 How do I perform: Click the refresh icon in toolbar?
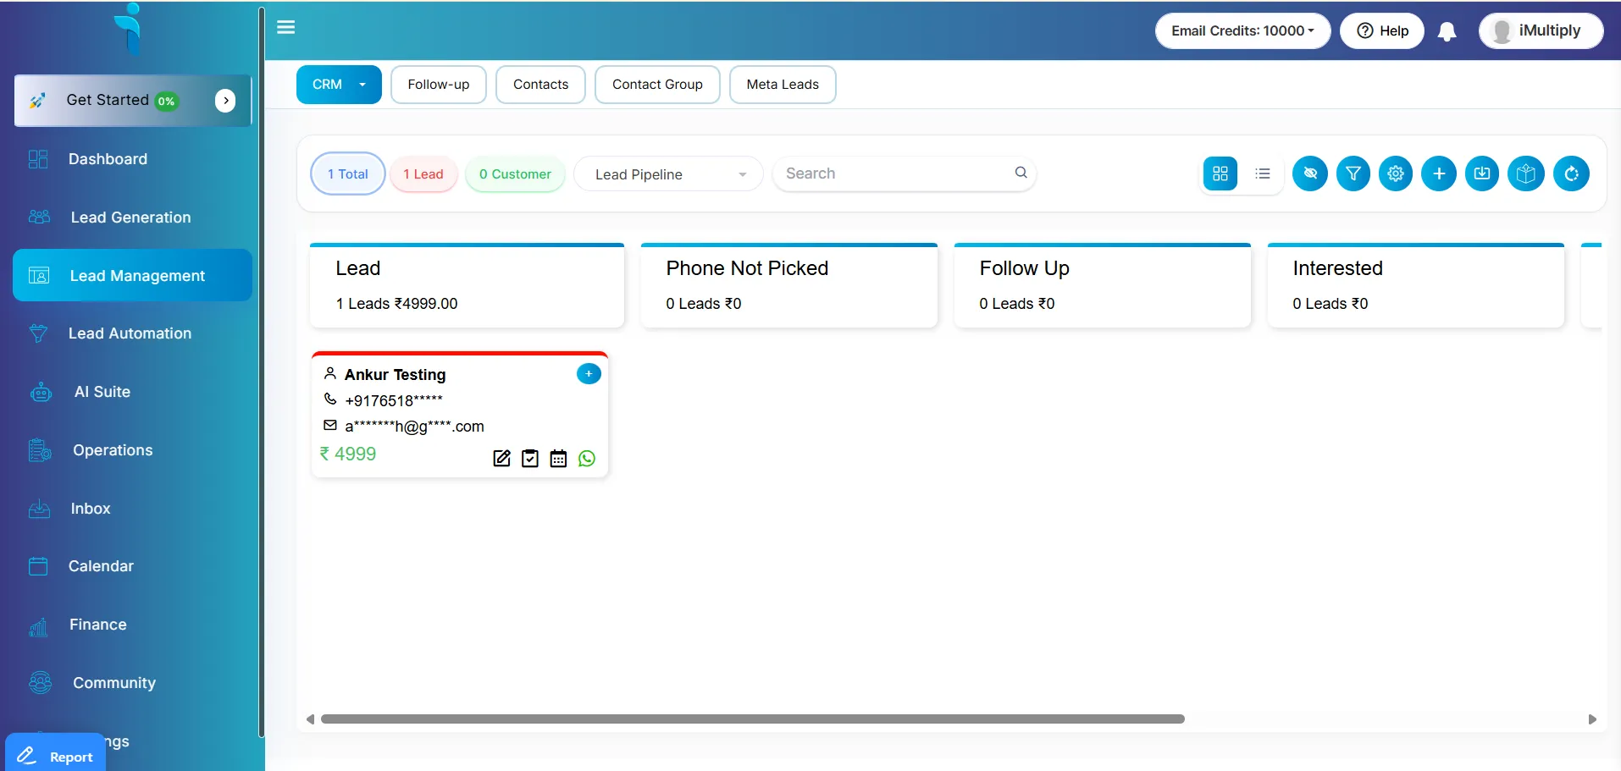(x=1571, y=174)
